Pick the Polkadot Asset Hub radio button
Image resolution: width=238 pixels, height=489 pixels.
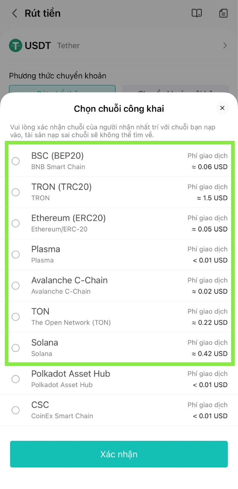(x=16, y=379)
